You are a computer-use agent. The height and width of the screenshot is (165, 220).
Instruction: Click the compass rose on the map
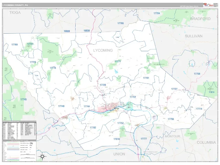[x=42, y=156]
